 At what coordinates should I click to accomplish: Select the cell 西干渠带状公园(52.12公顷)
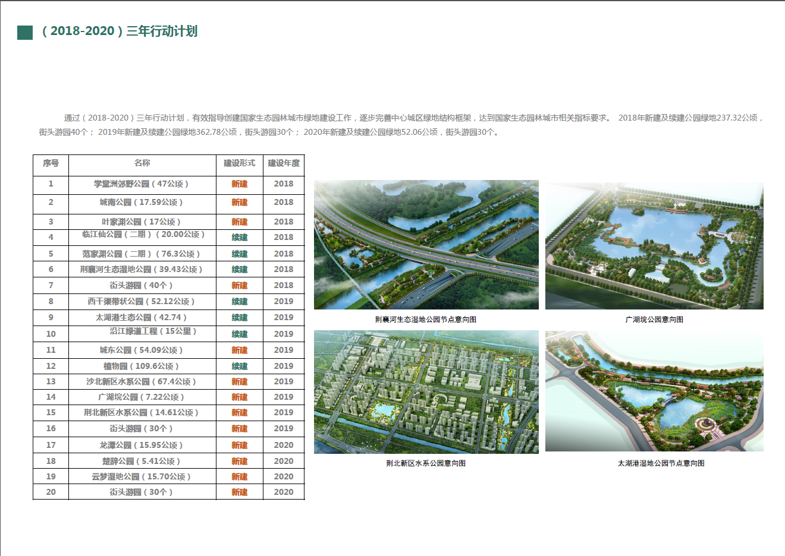click(142, 302)
